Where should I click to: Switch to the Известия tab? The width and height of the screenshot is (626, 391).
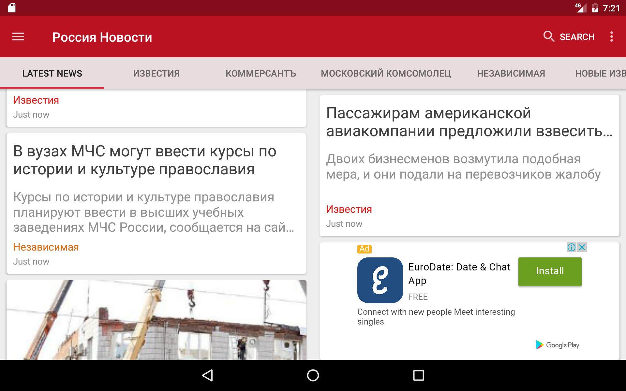point(156,73)
